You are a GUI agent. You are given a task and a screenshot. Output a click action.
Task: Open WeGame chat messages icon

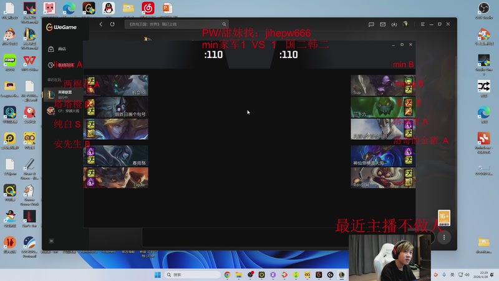[371, 24]
